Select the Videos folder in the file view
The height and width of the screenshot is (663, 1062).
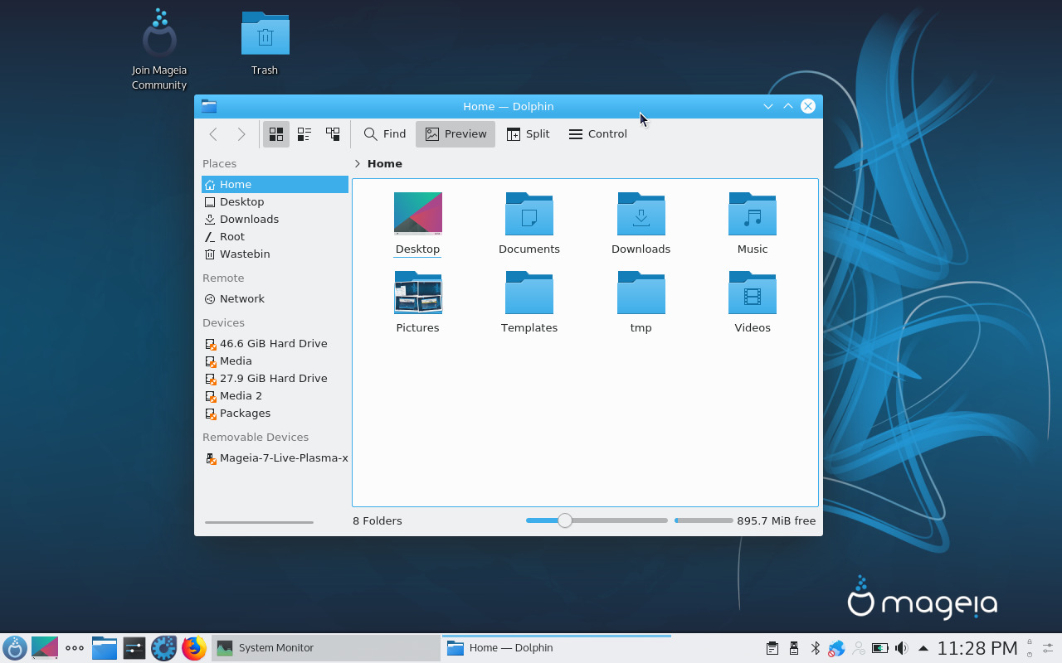click(753, 302)
